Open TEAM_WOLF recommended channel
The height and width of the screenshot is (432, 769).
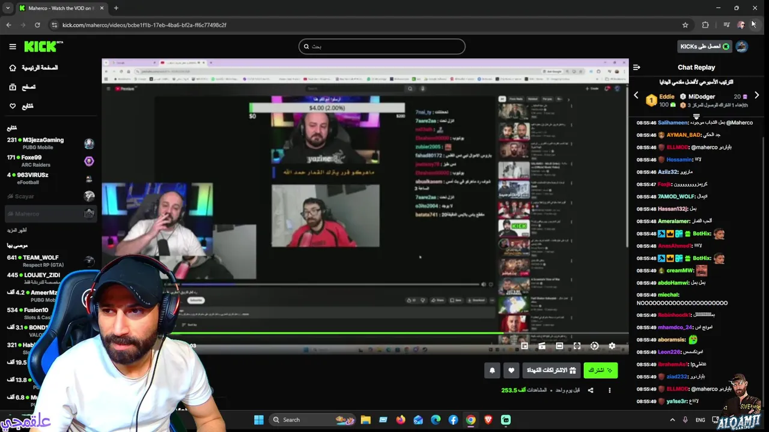coord(50,261)
